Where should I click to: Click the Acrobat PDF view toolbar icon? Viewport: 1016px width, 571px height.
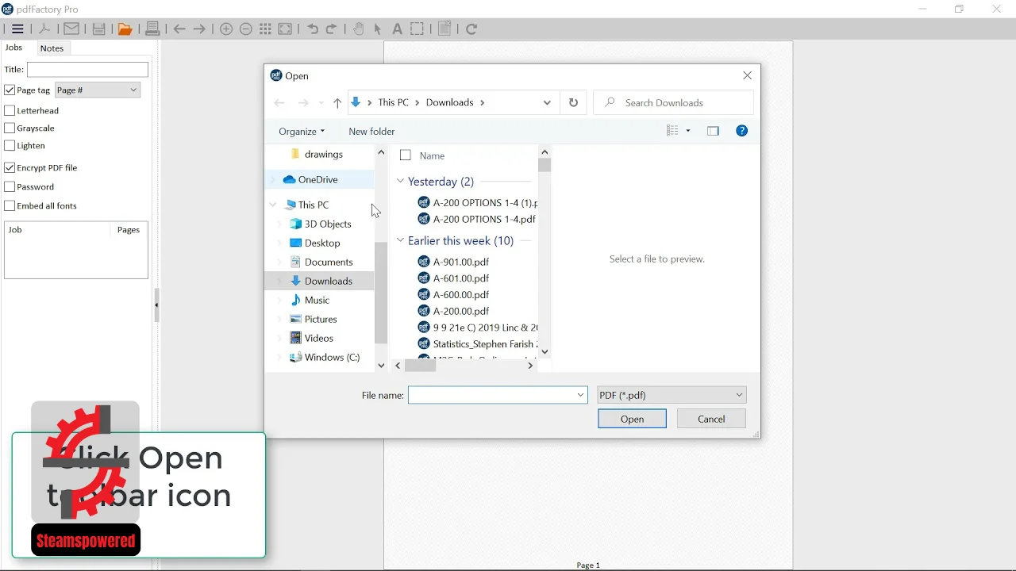[x=44, y=29]
